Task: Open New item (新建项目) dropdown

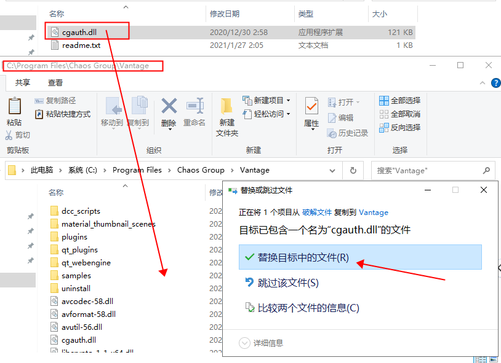Action: pos(267,101)
